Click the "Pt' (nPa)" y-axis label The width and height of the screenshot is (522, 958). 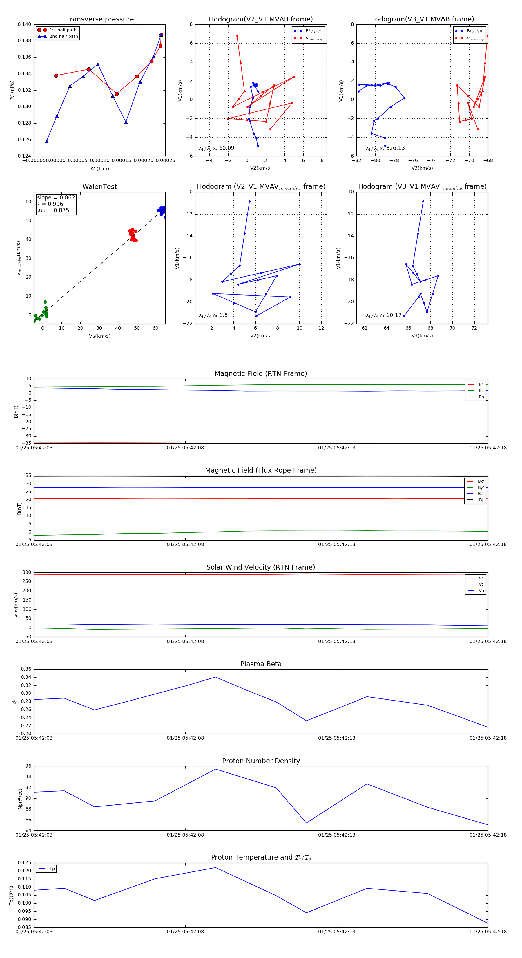coord(12,90)
